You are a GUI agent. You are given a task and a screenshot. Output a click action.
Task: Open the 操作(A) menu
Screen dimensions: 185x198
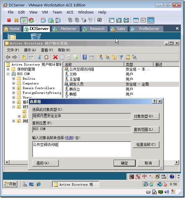30,50
